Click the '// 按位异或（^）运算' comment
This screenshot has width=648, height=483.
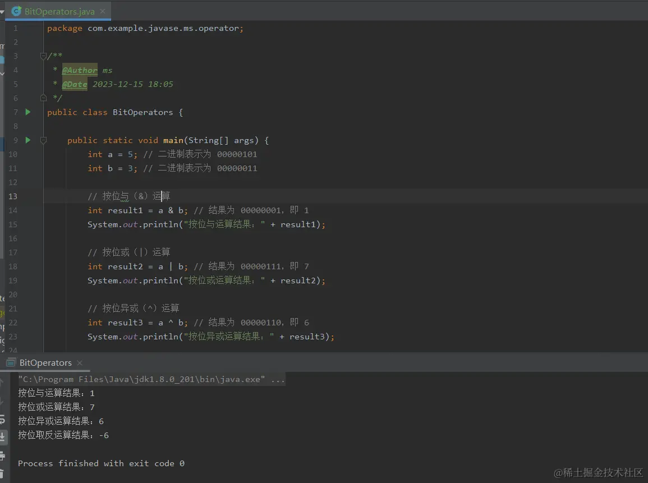(134, 308)
